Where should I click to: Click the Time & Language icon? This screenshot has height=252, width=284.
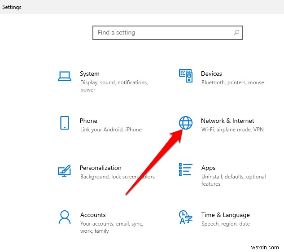(186, 217)
